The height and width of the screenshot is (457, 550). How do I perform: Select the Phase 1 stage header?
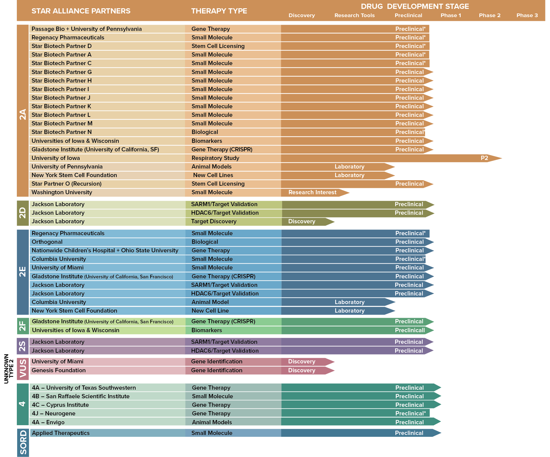[x=451, y=16]
